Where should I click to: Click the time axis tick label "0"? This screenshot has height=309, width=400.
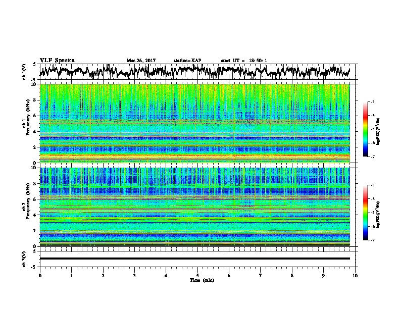coord(40,275)
